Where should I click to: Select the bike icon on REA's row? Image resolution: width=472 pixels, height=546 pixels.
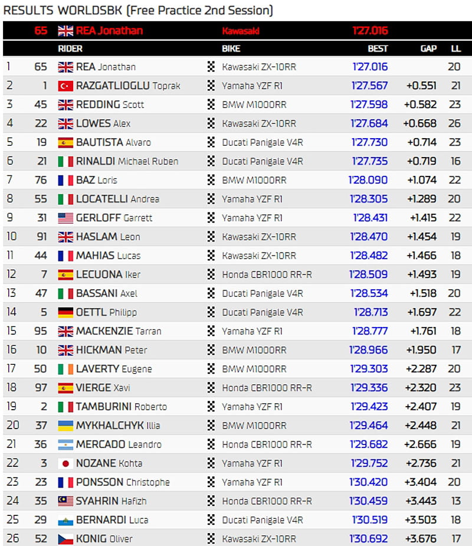click(210, 67)
